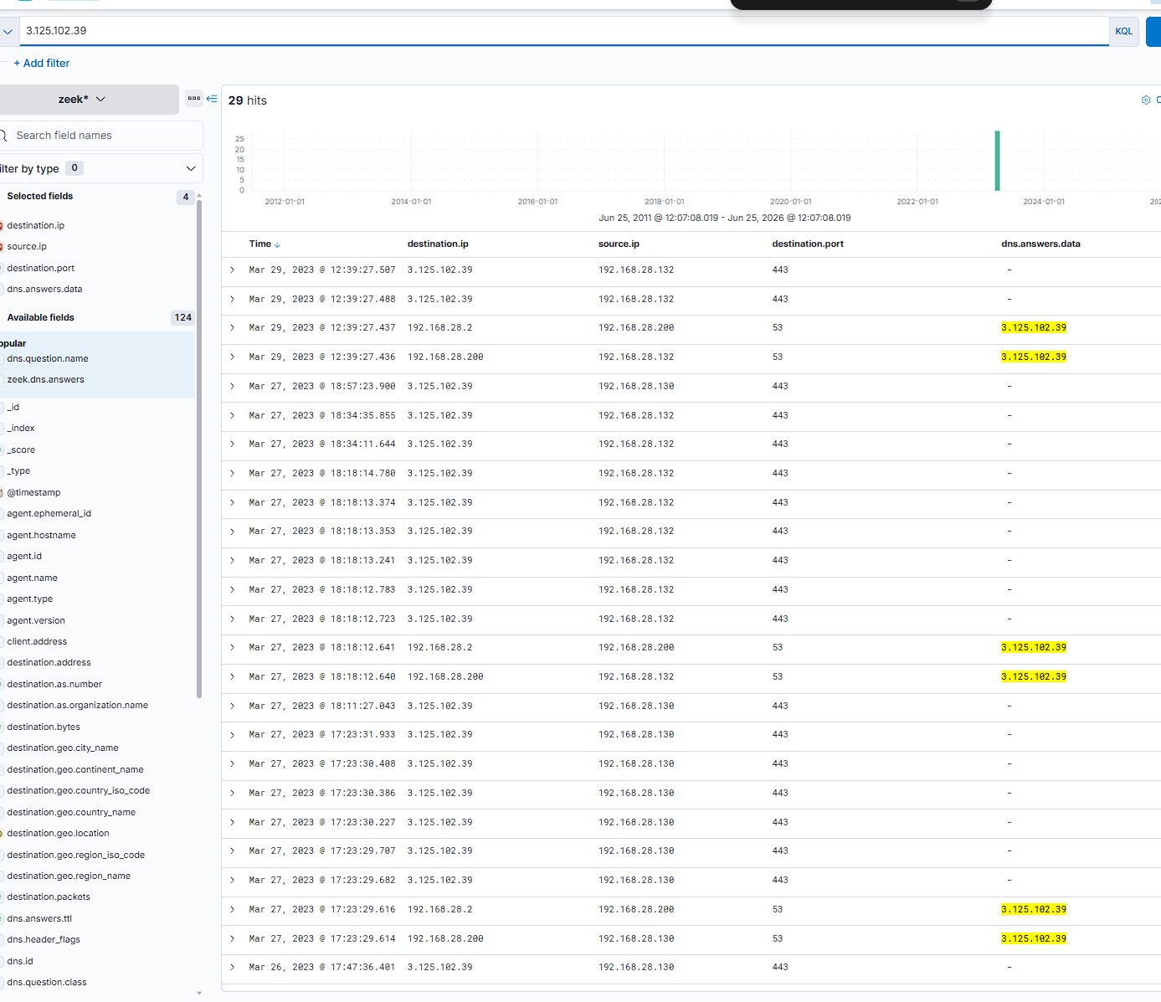Click the destination.port column header
1161x1002 pixels.
tap(808, 244)
